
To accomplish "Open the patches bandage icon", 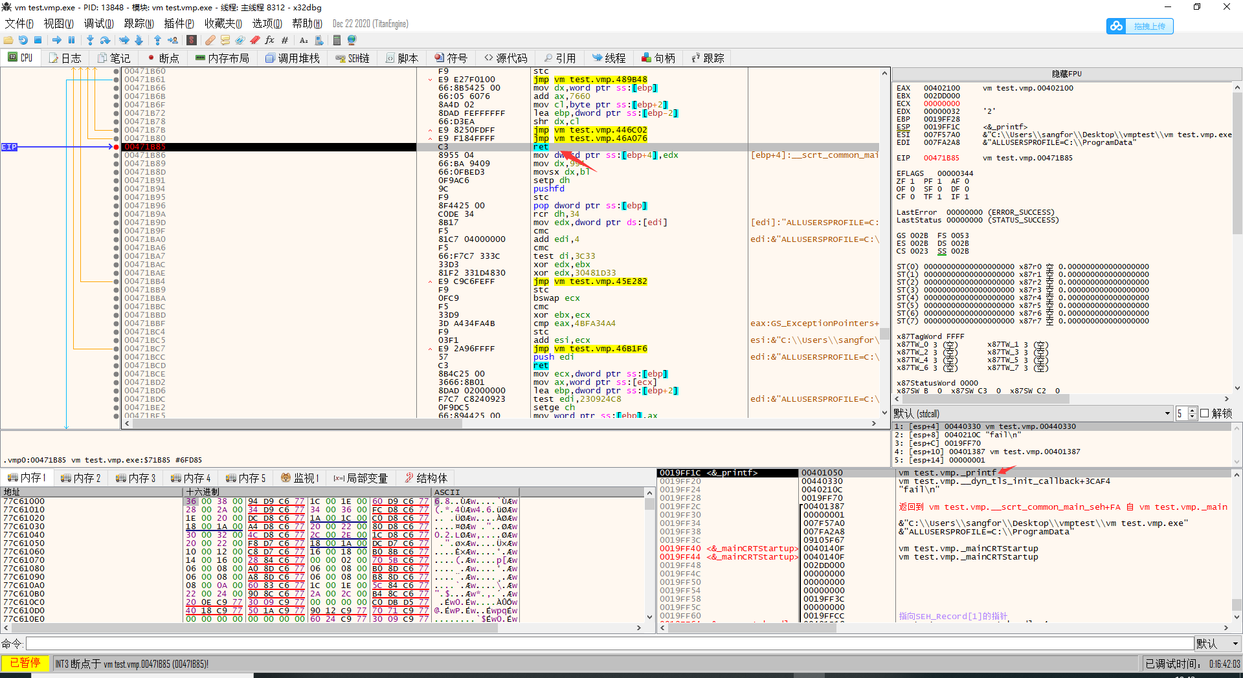I will pos(210,40).
